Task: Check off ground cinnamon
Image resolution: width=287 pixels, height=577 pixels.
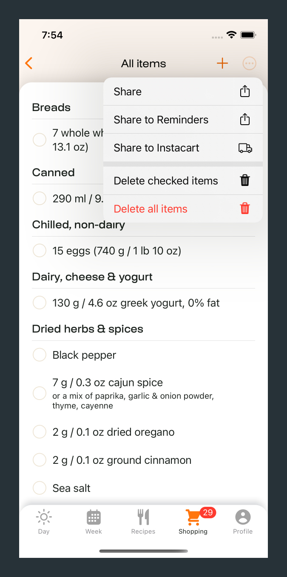Action: pos(40,460)
